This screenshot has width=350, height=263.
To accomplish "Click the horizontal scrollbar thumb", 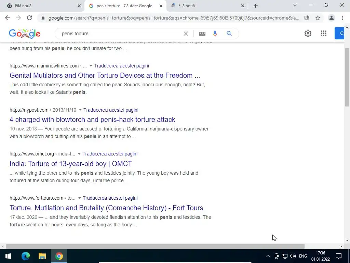I will coord(155,246).
